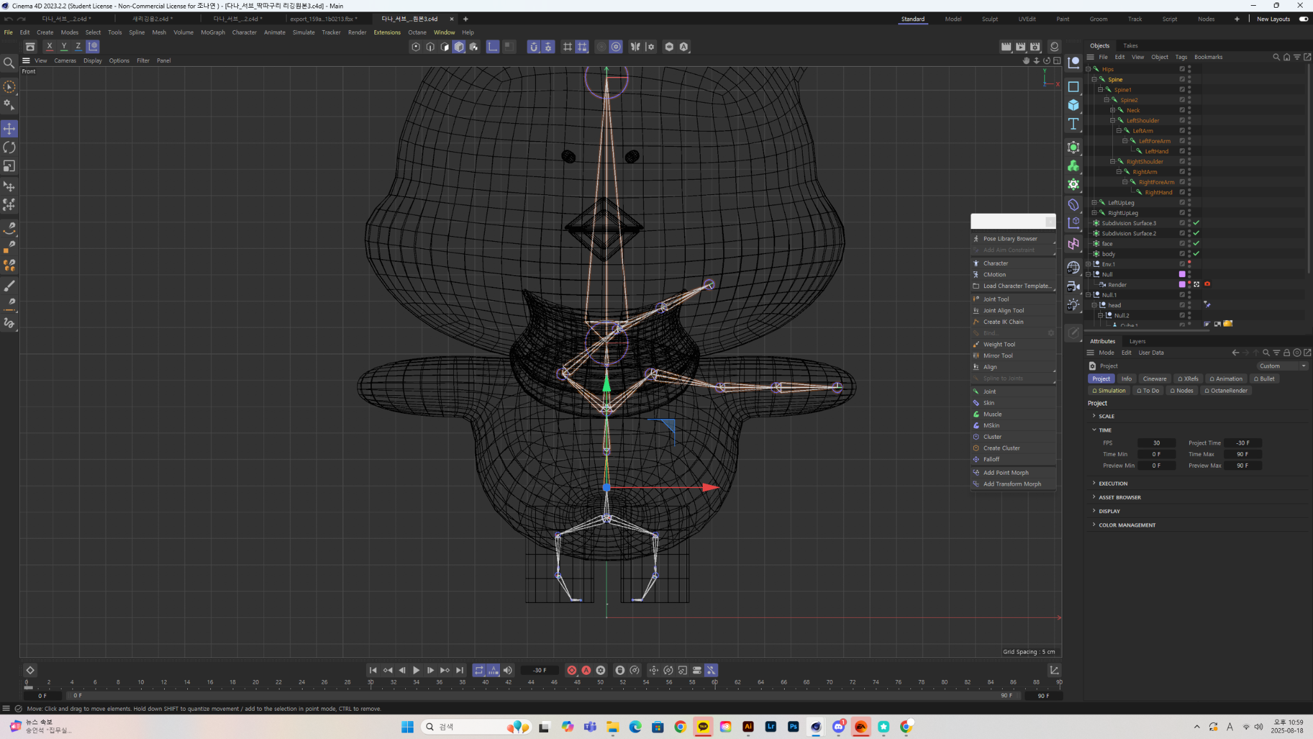Screen dimensions: 1313x739
Task: Click the keyframe diamond icon left of timeline
Action: coord(30,670)
